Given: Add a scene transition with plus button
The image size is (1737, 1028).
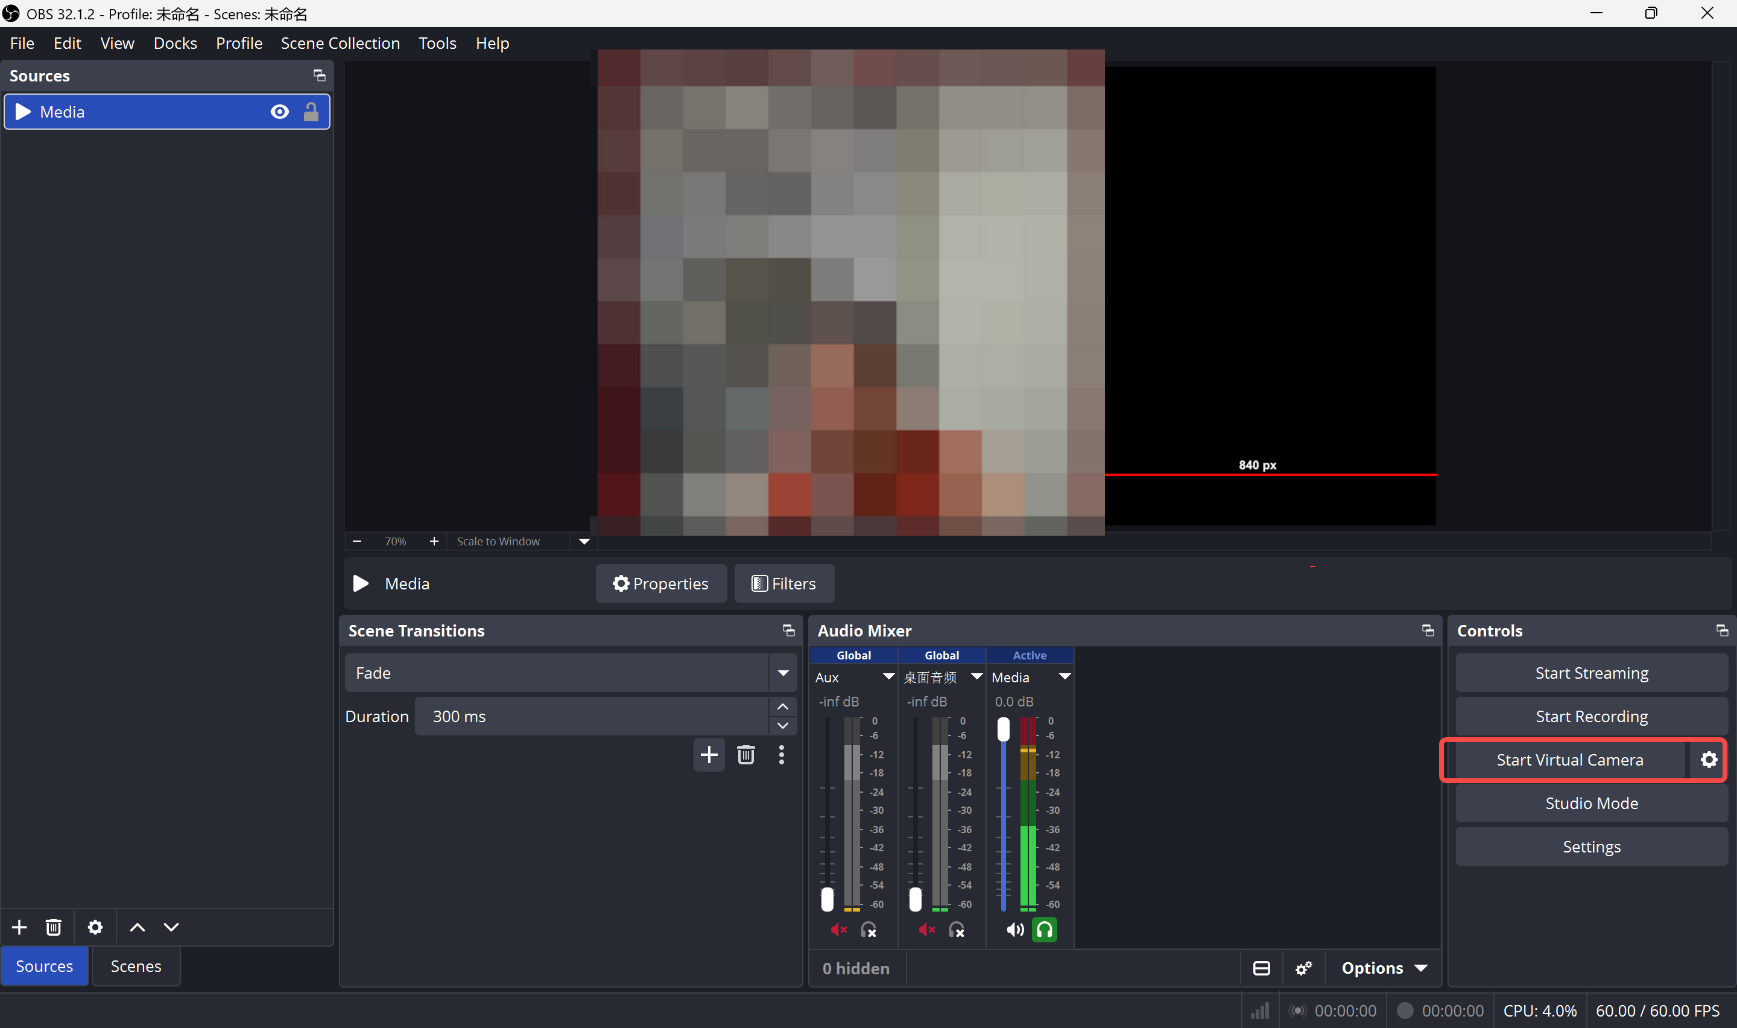Looking at the screenshot, I should coord(708,754).
